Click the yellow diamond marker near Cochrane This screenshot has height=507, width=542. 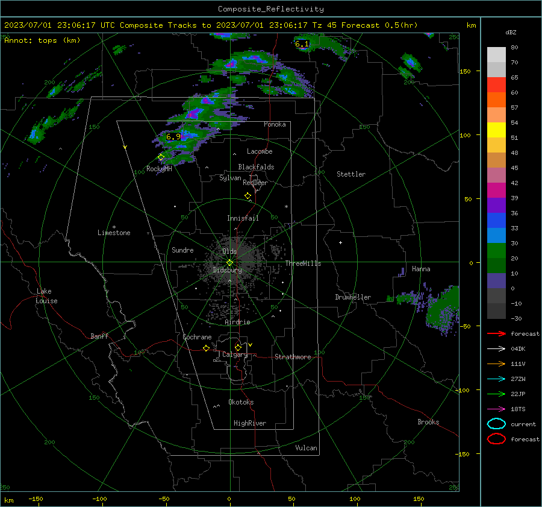coord(206,348)
